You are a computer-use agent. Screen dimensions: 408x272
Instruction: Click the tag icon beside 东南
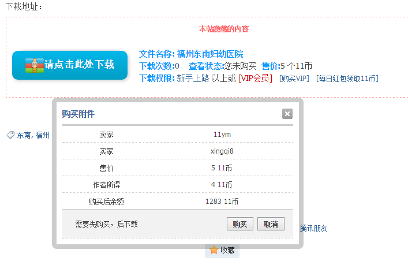(10, 135)
